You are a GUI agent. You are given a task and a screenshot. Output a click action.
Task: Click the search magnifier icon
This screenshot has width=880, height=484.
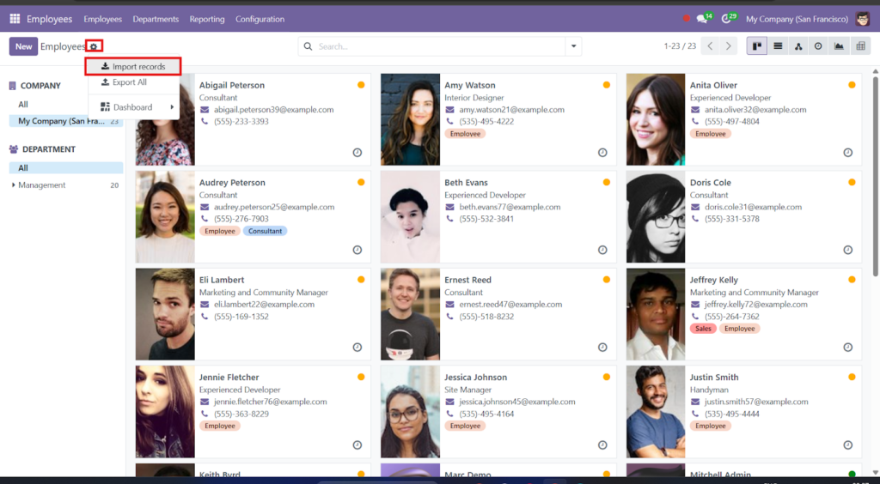[308, 46]
